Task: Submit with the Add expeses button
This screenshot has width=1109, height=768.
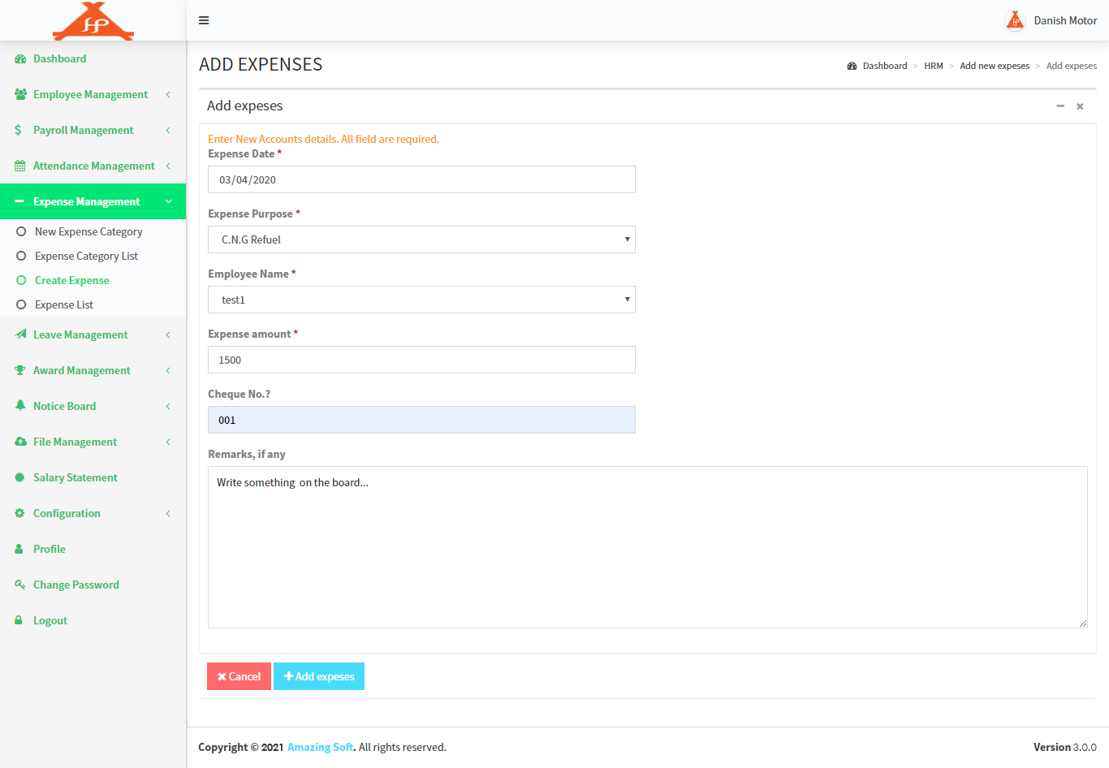Action: point(319,676)
